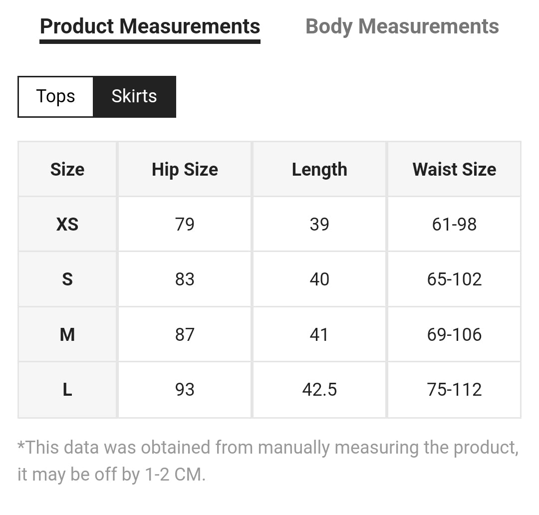
Task: Click the L waist size 75-112 cell
Action: 454,389
